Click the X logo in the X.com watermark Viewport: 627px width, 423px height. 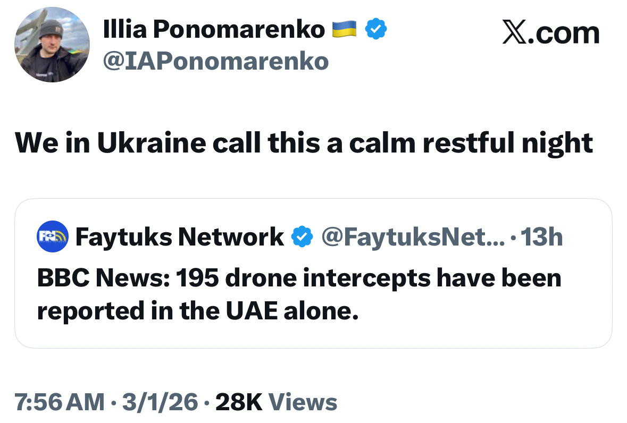(x=515, y=33)
